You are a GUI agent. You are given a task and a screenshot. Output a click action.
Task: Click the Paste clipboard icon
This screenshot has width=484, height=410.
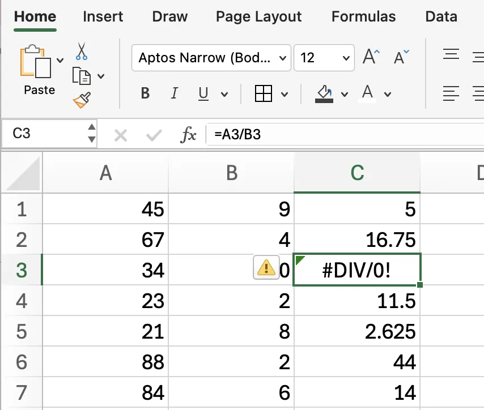[36, 61]
